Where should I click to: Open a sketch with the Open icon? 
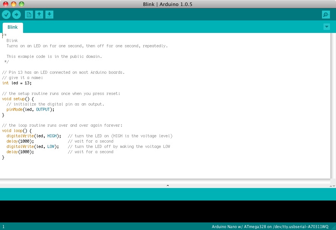(39, 14)
